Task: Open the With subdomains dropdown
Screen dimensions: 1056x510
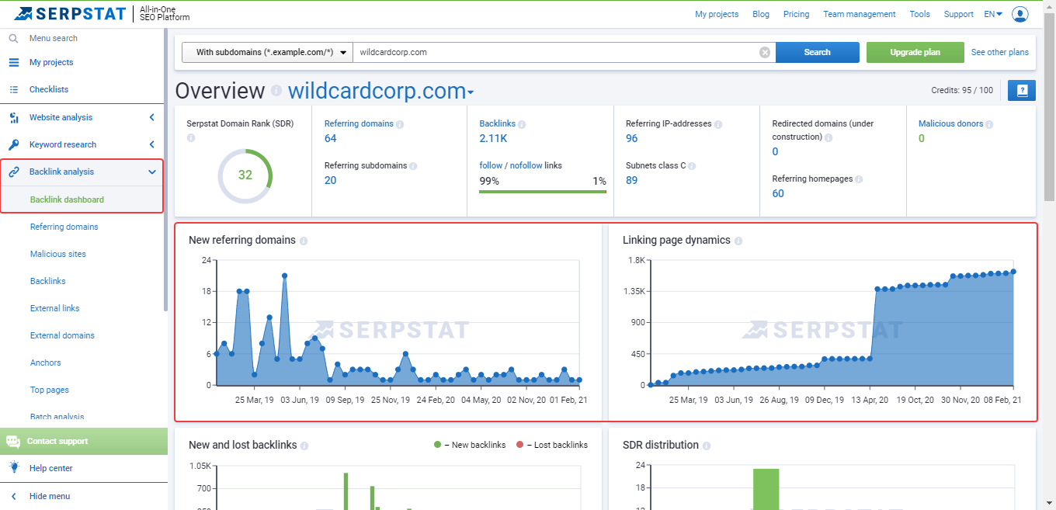Action: 267,52
